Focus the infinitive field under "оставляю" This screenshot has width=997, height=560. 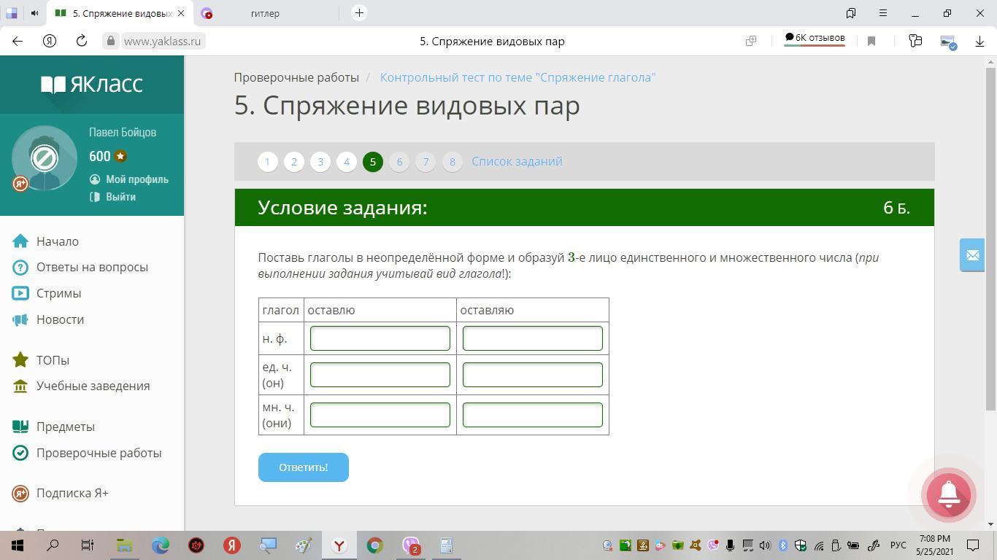533,338
